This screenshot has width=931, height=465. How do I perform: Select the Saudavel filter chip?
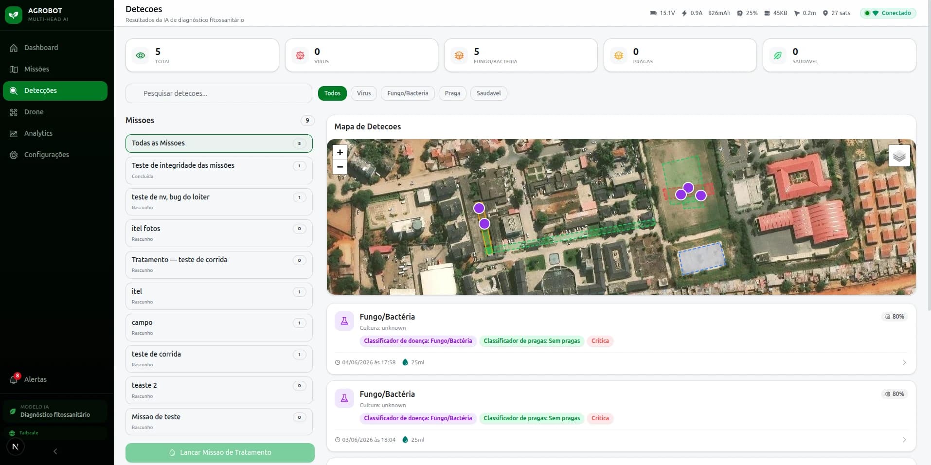[488, 93]
